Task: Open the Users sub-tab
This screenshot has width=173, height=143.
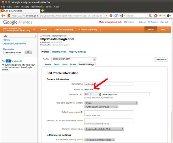Action: [x=65, y=64]
